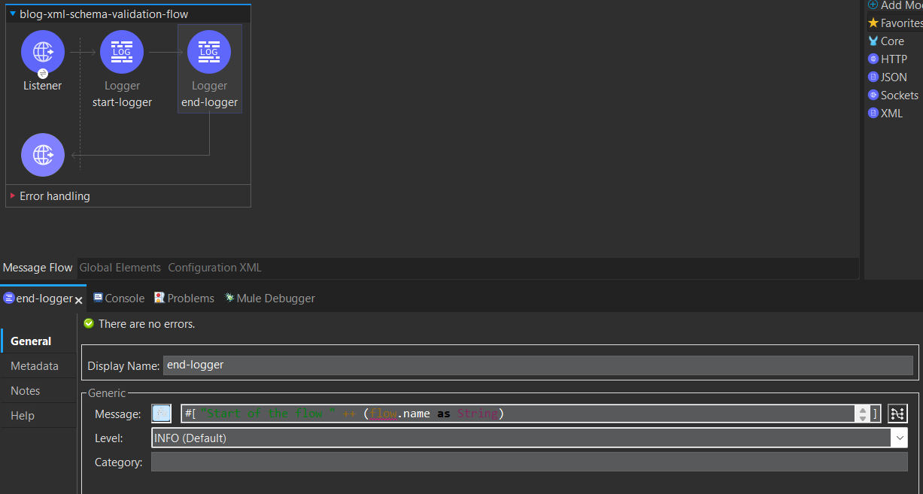Click the HTTP response icon below Listener

click(43, 155)
